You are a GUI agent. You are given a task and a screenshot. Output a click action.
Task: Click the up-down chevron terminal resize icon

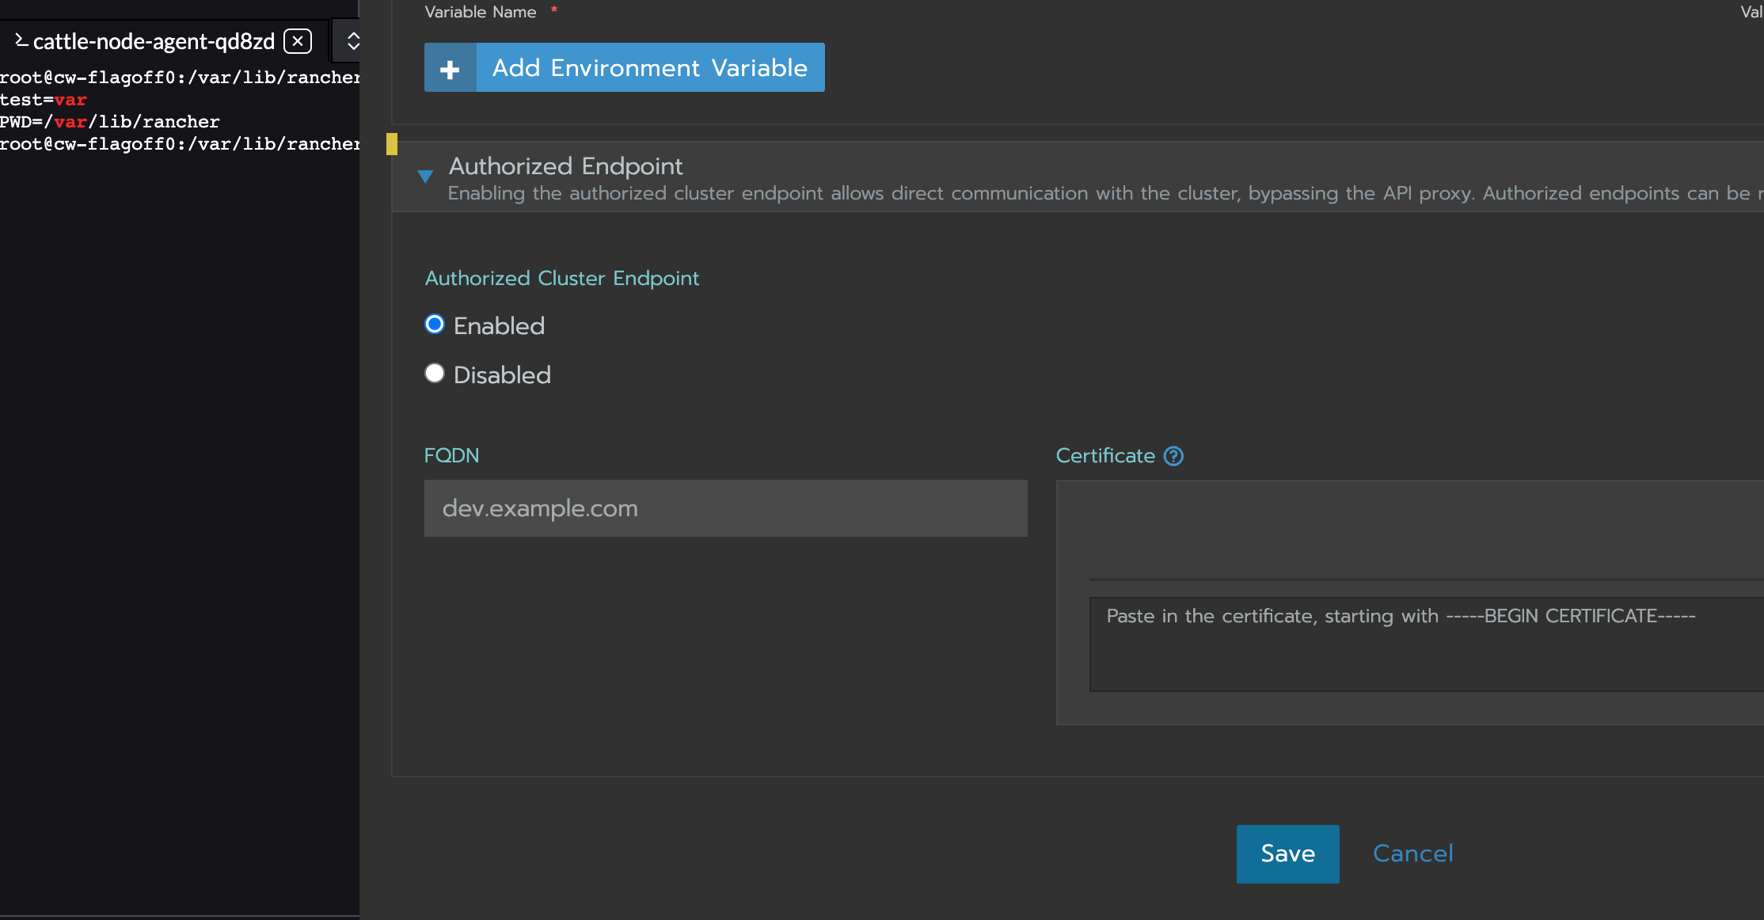[353, 41]
